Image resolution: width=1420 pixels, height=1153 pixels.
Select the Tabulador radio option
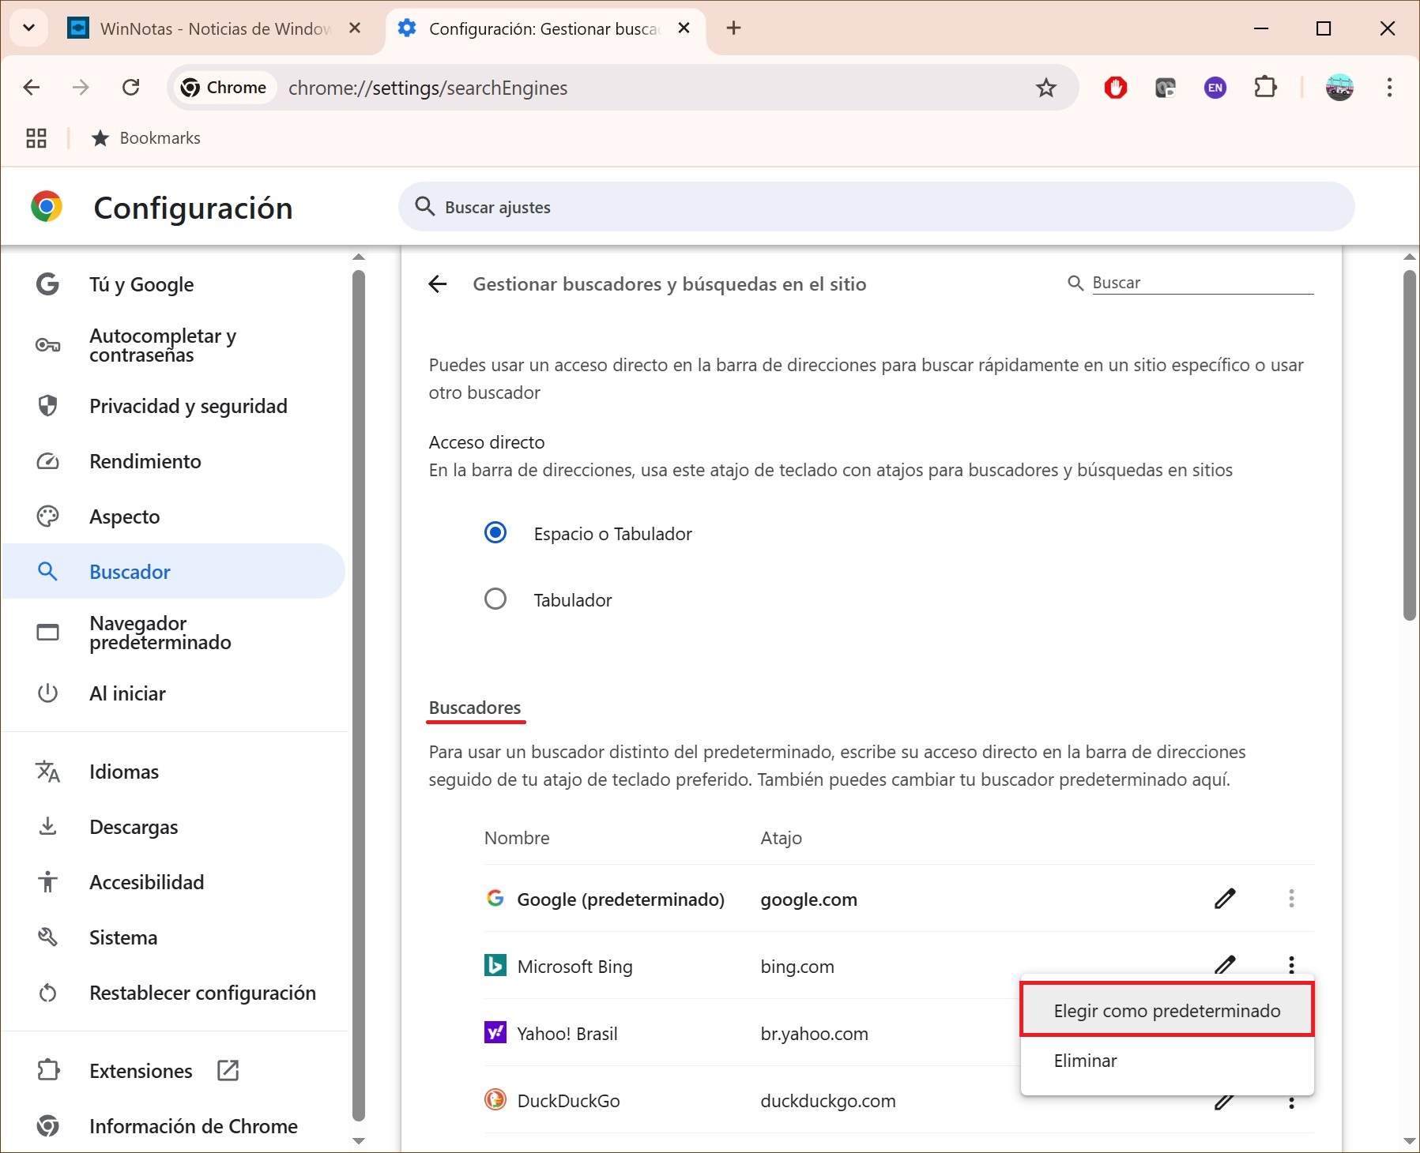coord(495,599)
